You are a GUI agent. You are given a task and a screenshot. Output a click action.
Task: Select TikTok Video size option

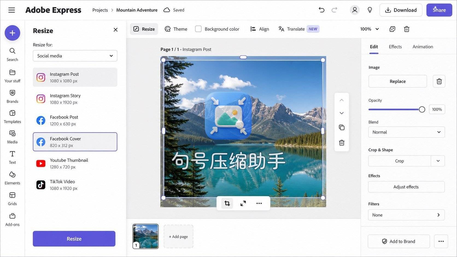point(75,185)
